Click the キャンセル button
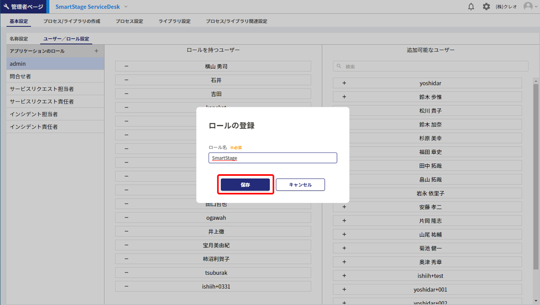The image size is (540, 305). click(300, 185)
